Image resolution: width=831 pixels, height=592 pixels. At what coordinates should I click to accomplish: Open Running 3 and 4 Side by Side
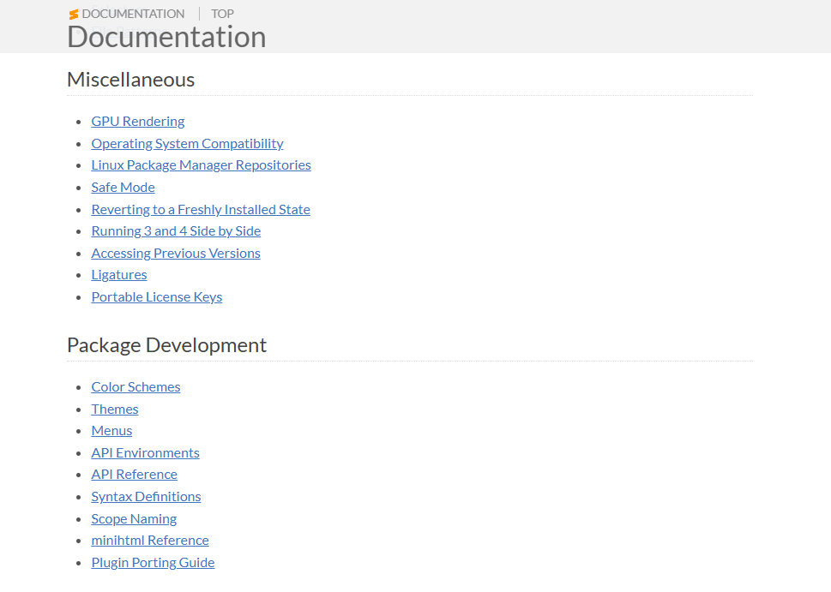[176, 231]
